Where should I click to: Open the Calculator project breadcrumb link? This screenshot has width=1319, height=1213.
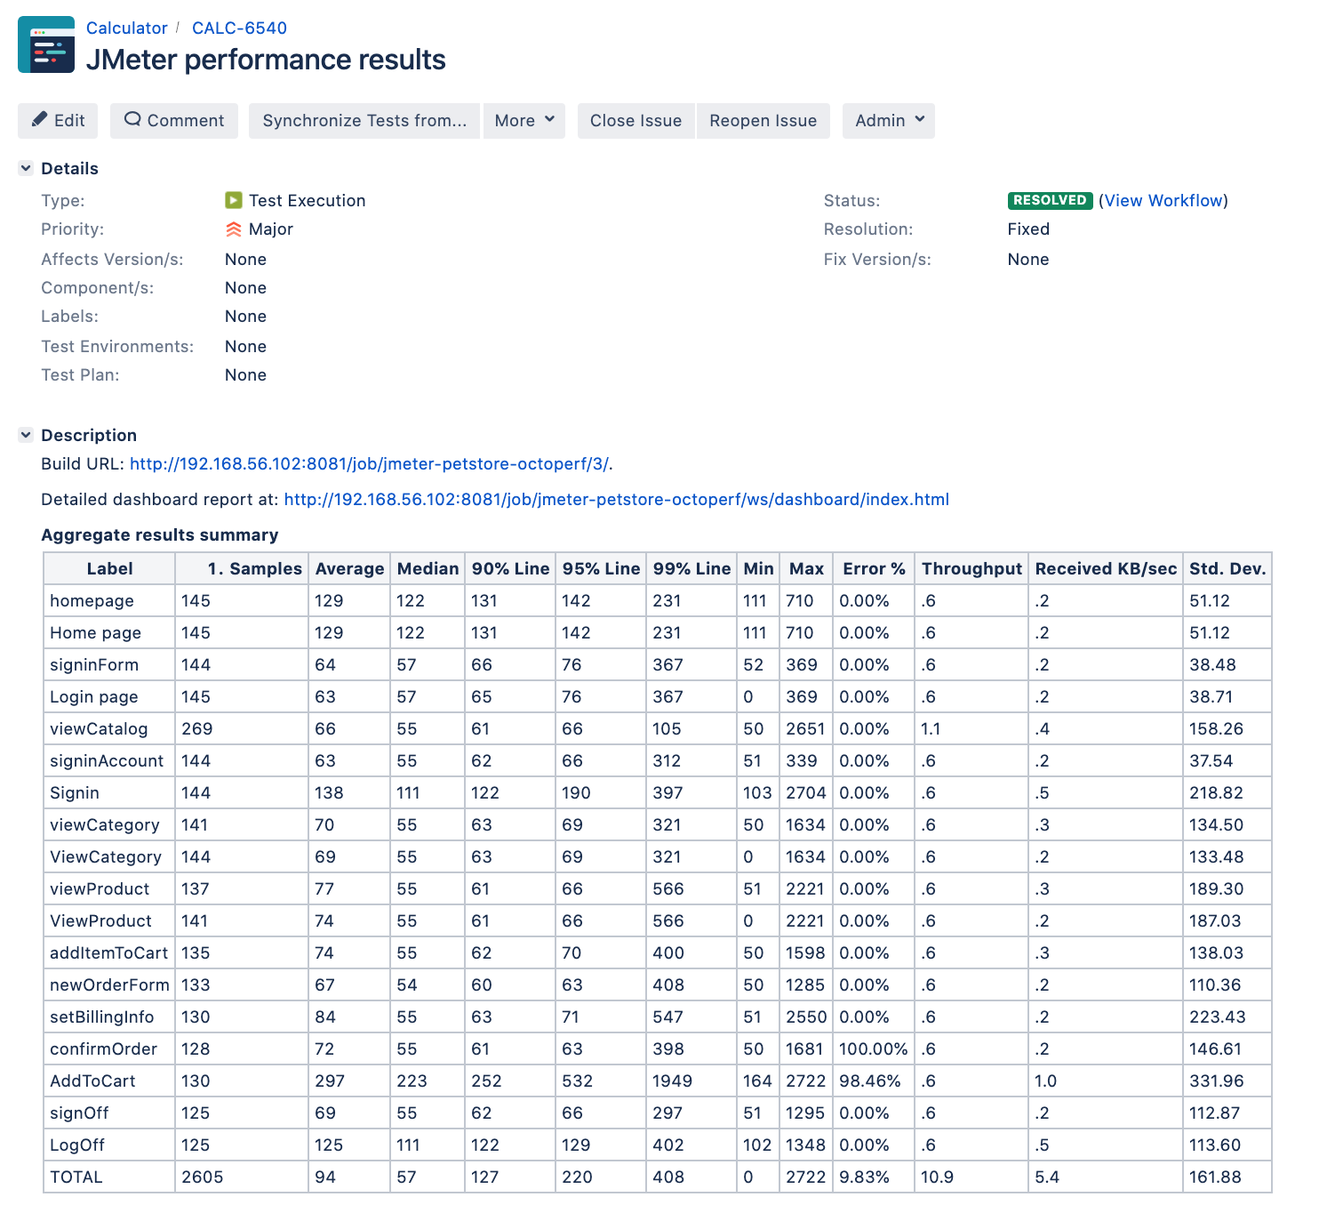[x=127, y=28]
